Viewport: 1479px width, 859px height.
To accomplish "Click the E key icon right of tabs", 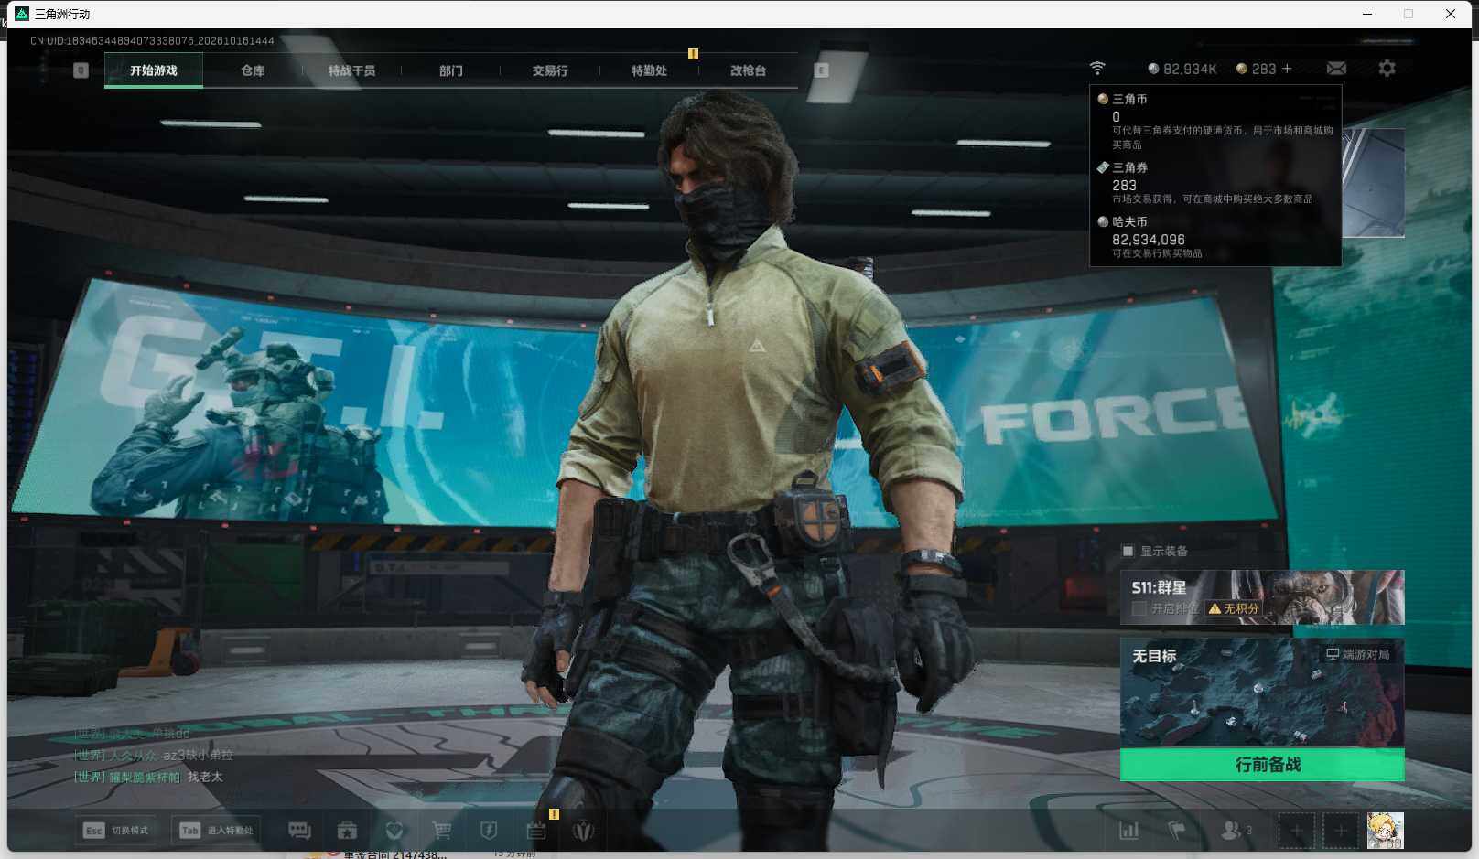I will pos(821,70).
